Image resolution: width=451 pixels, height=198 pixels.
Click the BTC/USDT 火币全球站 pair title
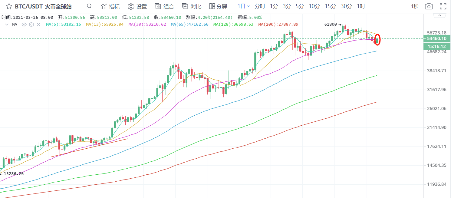pos(43,6)
